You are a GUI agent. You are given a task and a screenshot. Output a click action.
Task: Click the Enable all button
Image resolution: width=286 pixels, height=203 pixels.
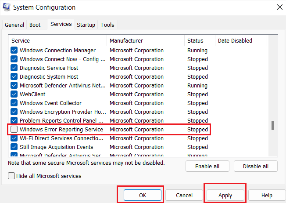pos(207,166)
